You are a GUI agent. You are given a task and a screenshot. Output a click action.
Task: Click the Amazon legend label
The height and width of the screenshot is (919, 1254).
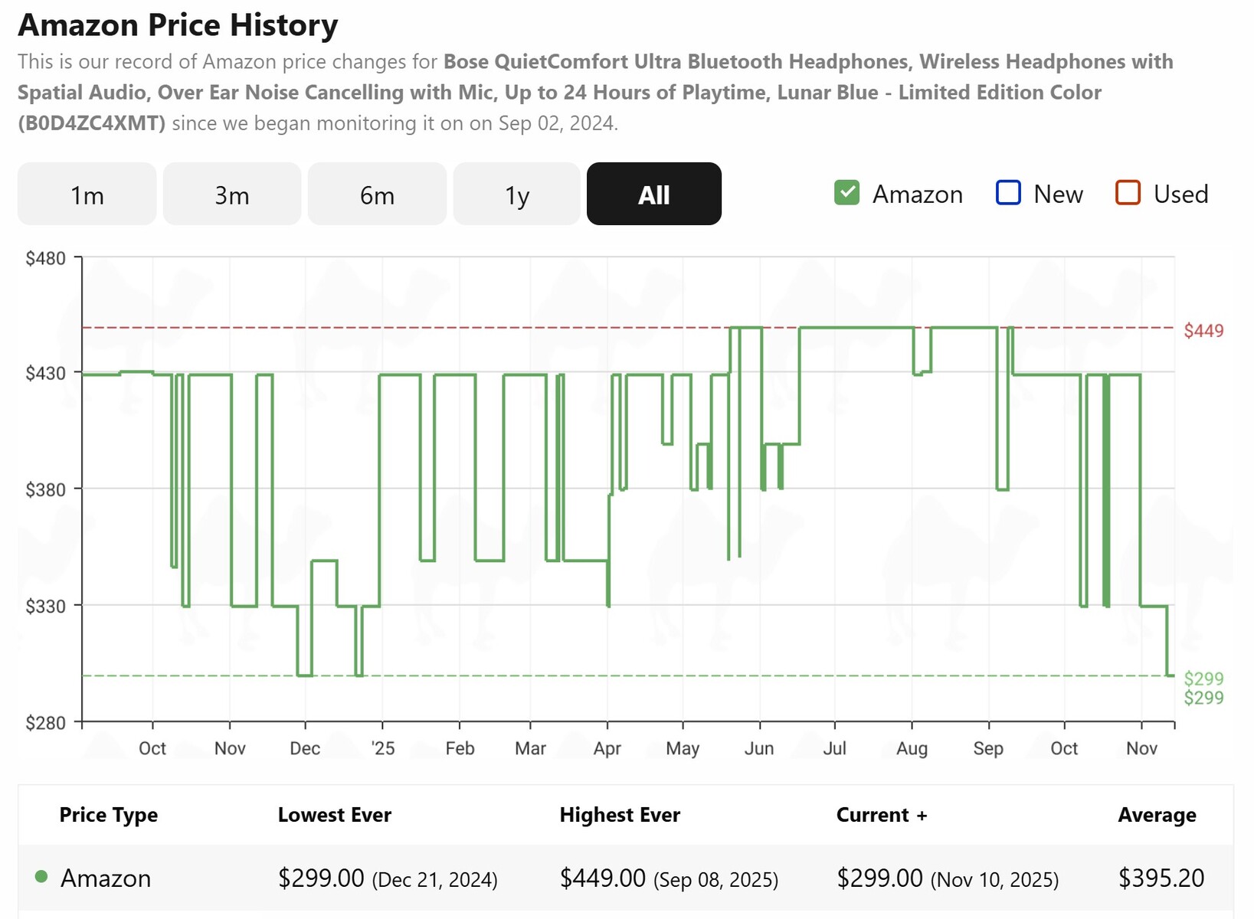tap(917, 195)
